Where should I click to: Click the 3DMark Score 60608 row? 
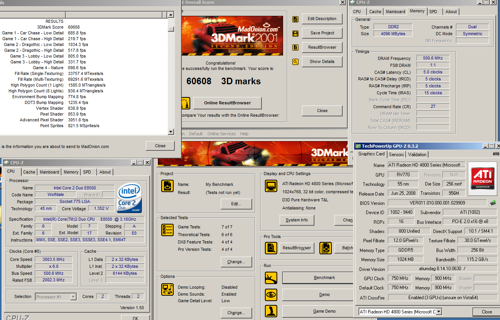84,27
